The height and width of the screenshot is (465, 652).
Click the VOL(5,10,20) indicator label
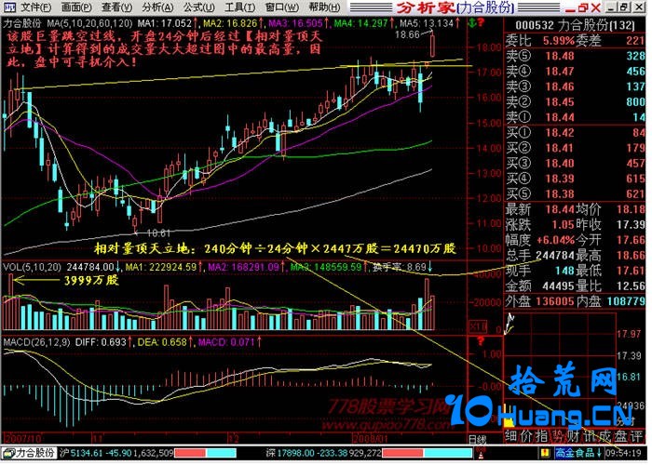click(x=33, y=267)
